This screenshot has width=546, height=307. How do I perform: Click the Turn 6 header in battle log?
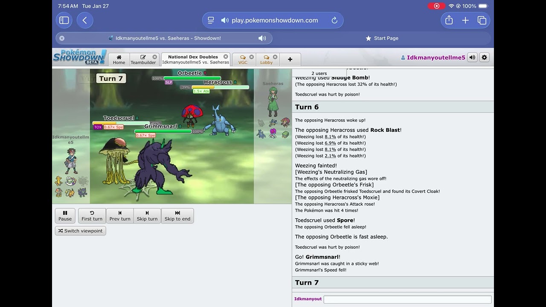point(307,107)
